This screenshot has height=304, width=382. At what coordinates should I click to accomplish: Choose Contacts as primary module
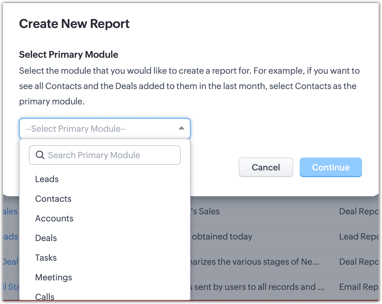pyautogui.click(x=53, y=199)
